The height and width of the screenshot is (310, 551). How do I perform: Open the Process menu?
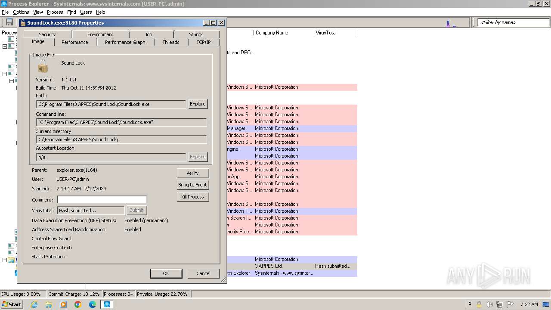coord(55,12)
